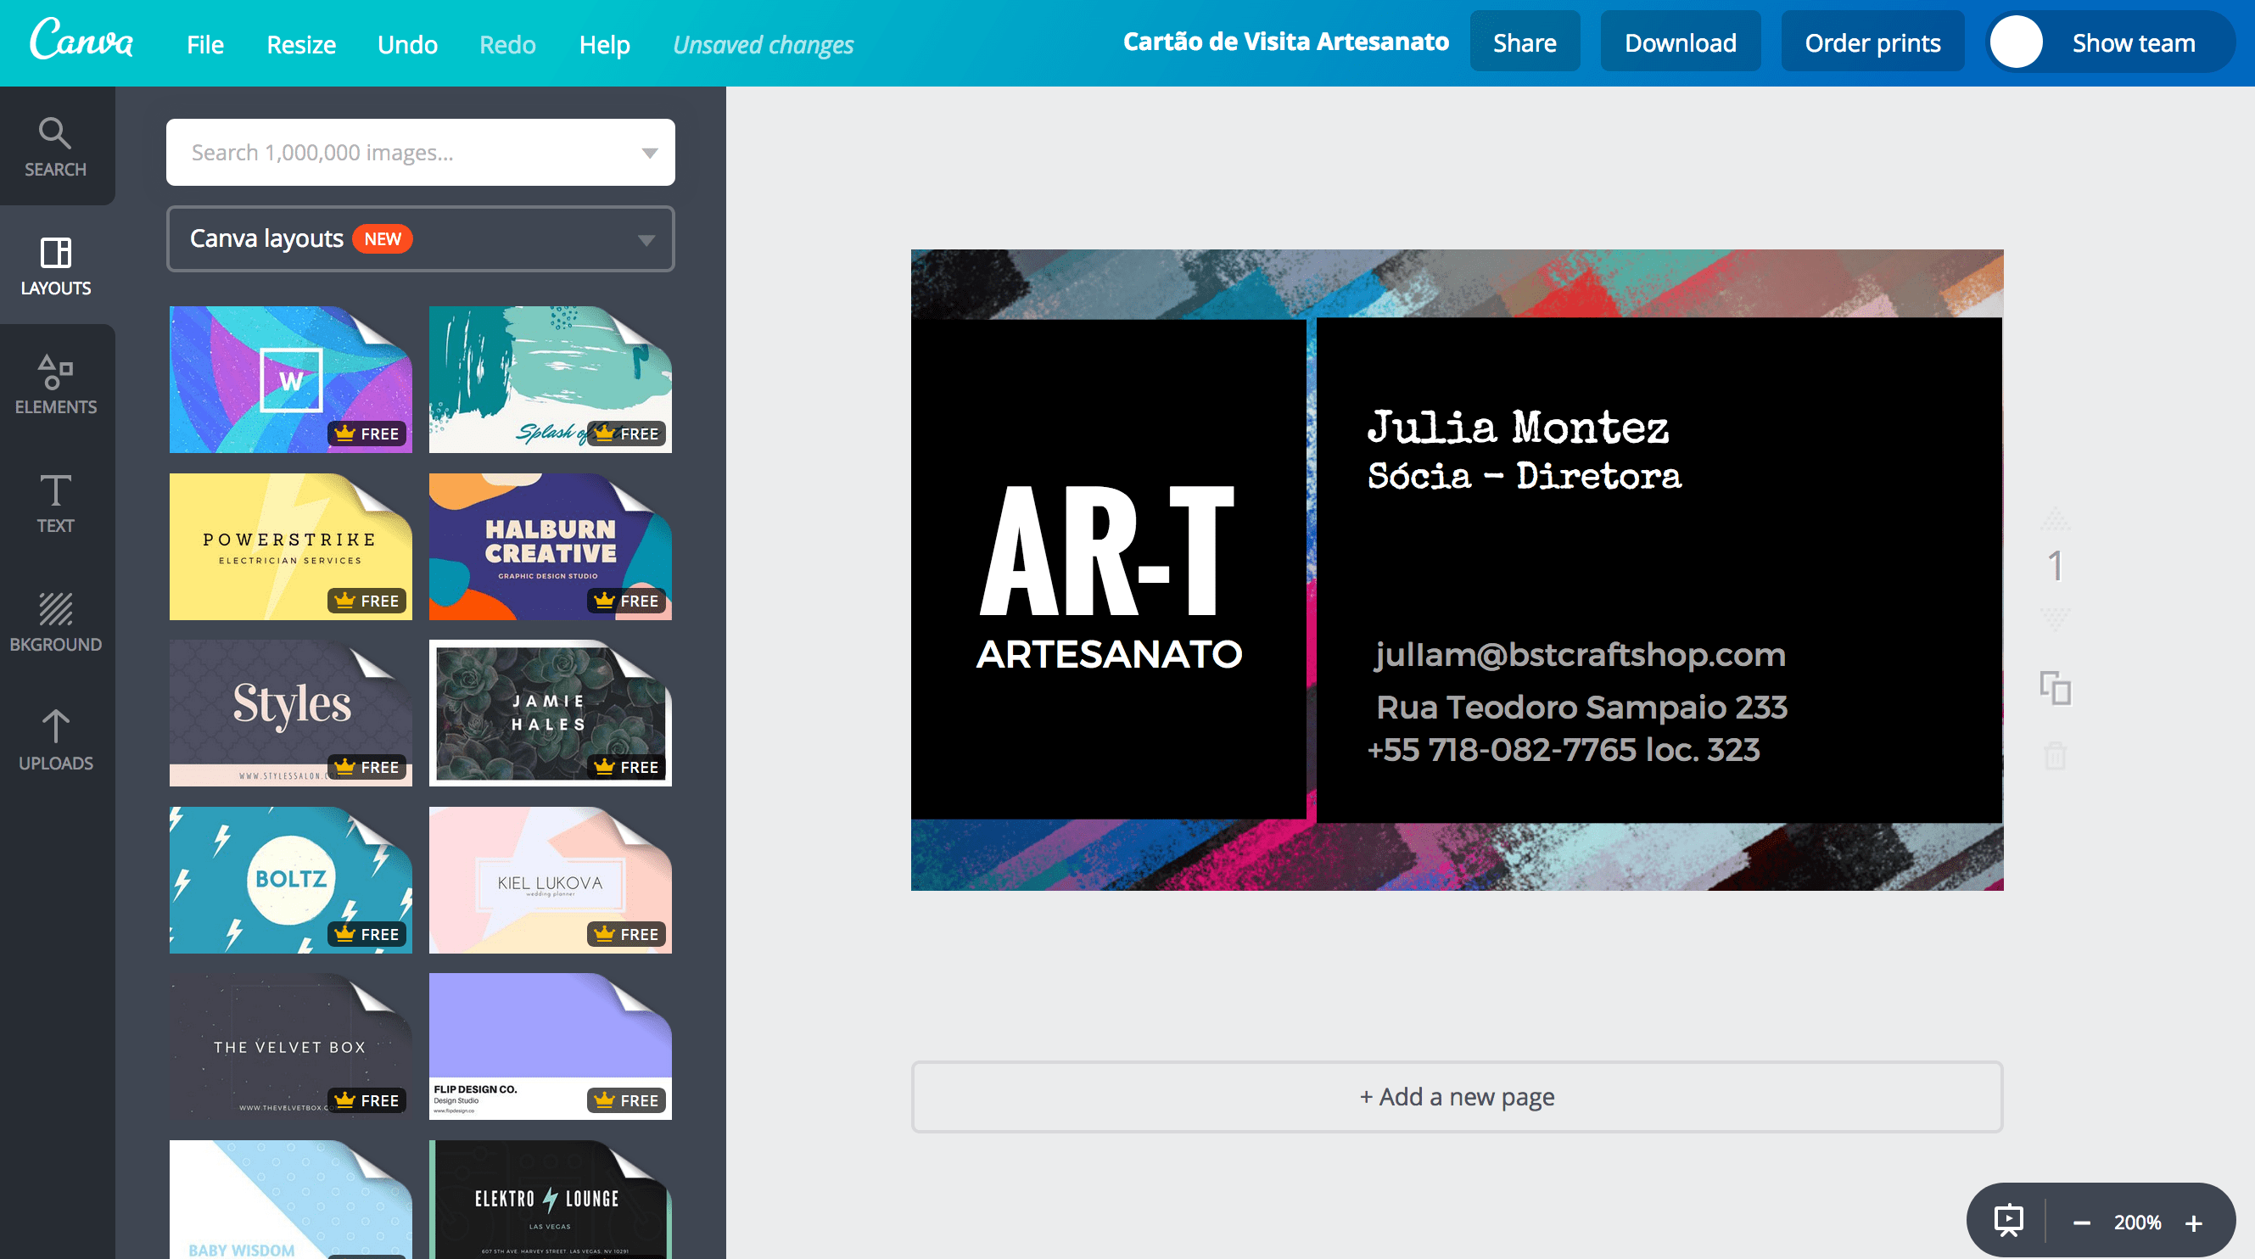The height and width of the screenshot is (1259, 2255).
Task: Open the Canva layouts dropdown
Action: click(x=420, y=239)
